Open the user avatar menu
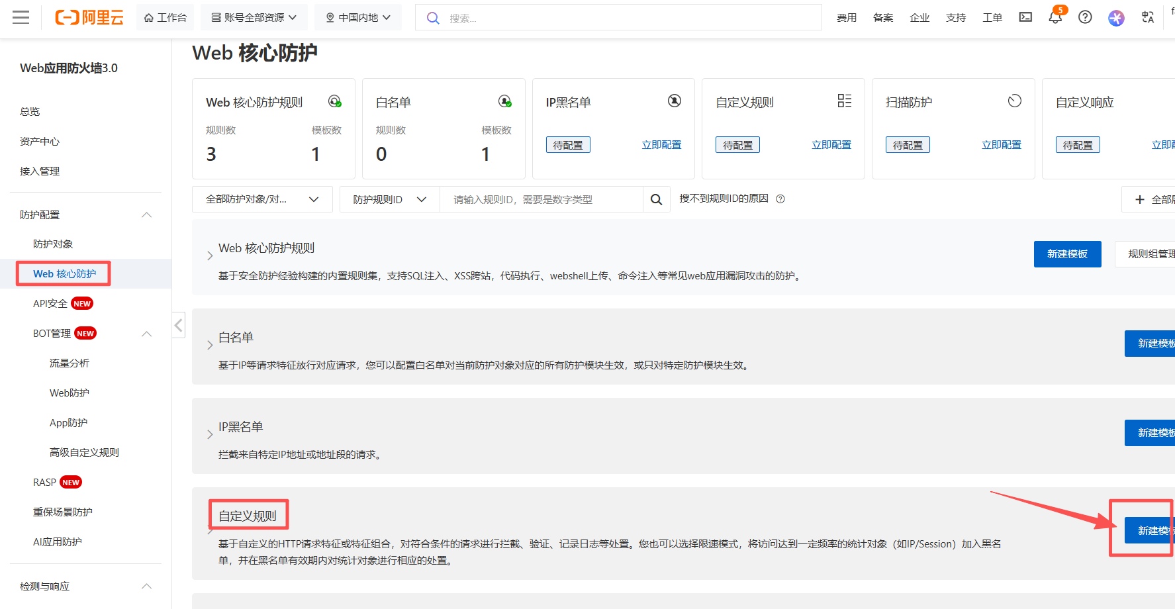This screenshot has width=1175, height=609. coord(1116,18)
